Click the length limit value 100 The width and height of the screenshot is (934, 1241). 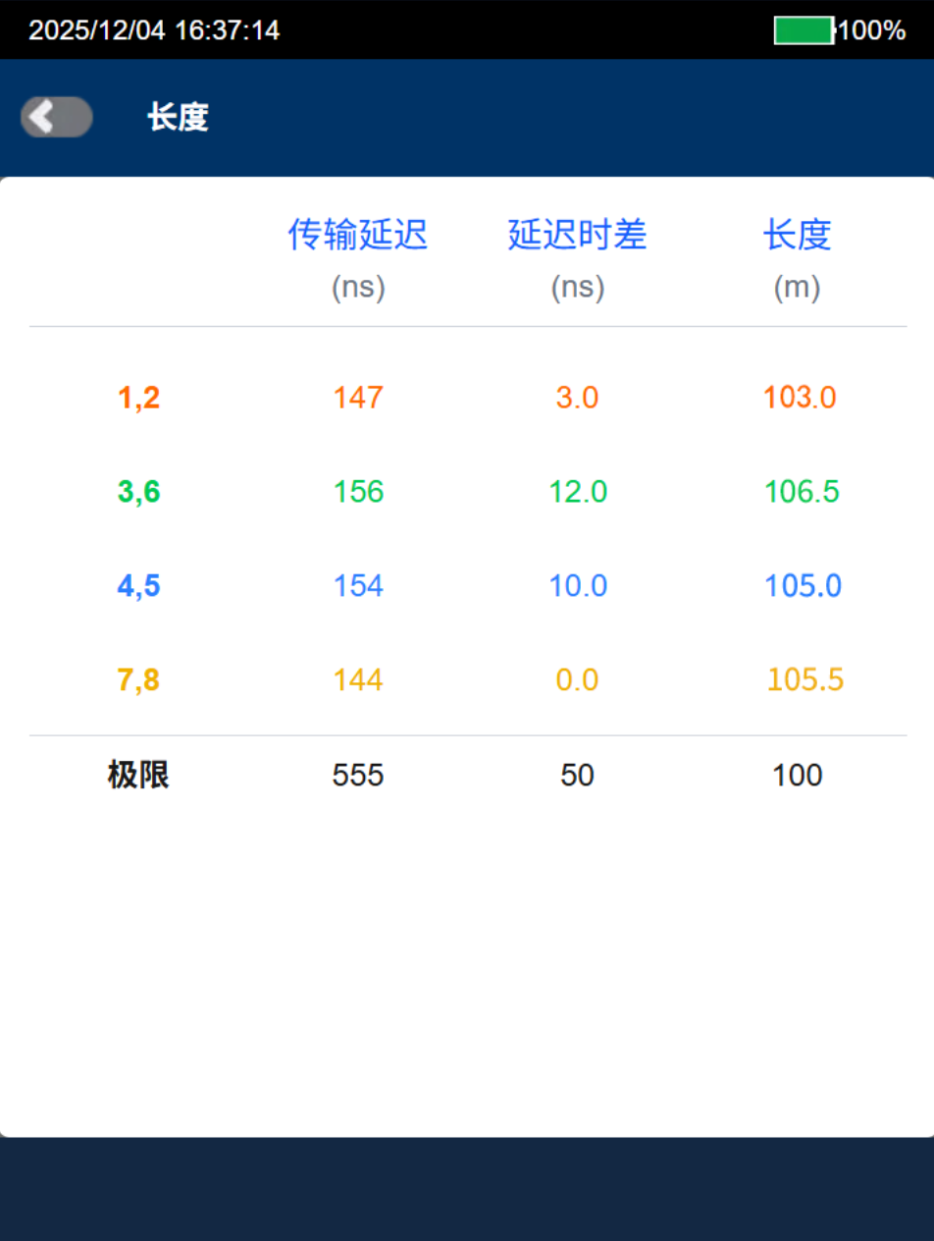pos(797,776)
